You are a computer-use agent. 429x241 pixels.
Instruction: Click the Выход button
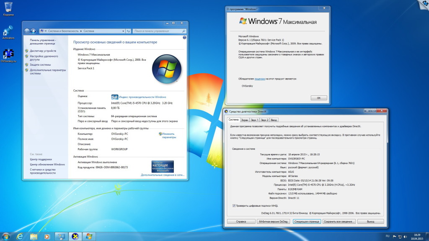tap(370, 222)
